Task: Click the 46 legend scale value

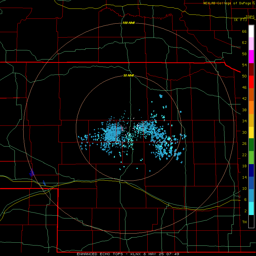Action: pos(244,88)
